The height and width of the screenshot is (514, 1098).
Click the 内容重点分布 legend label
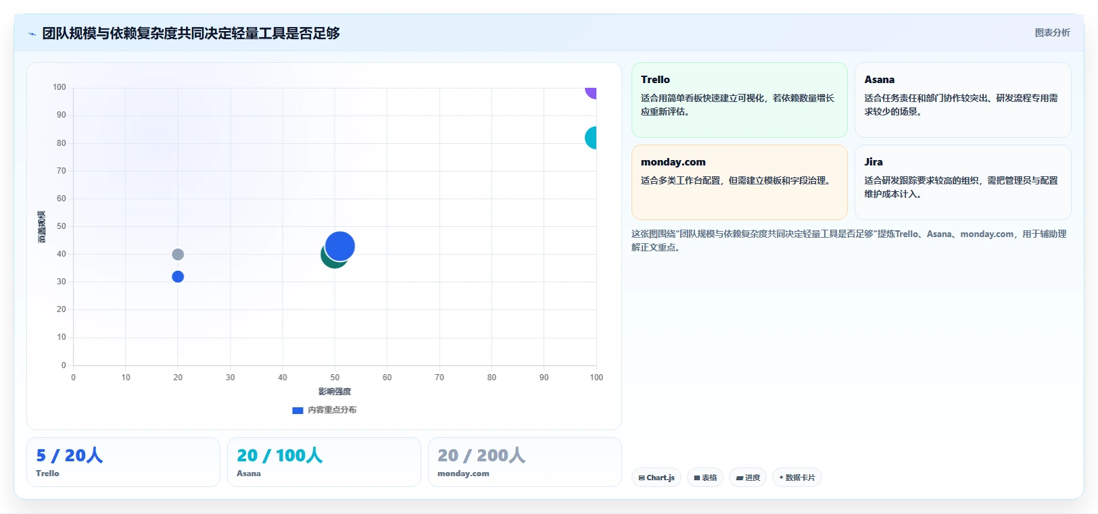tap(332, 410)
